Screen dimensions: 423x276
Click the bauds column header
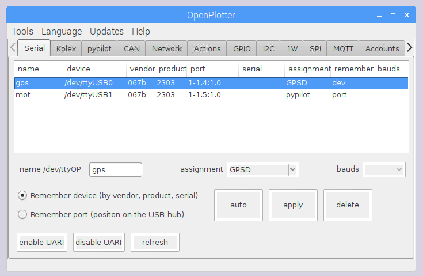pyautogui.click(x=391, y=69)
